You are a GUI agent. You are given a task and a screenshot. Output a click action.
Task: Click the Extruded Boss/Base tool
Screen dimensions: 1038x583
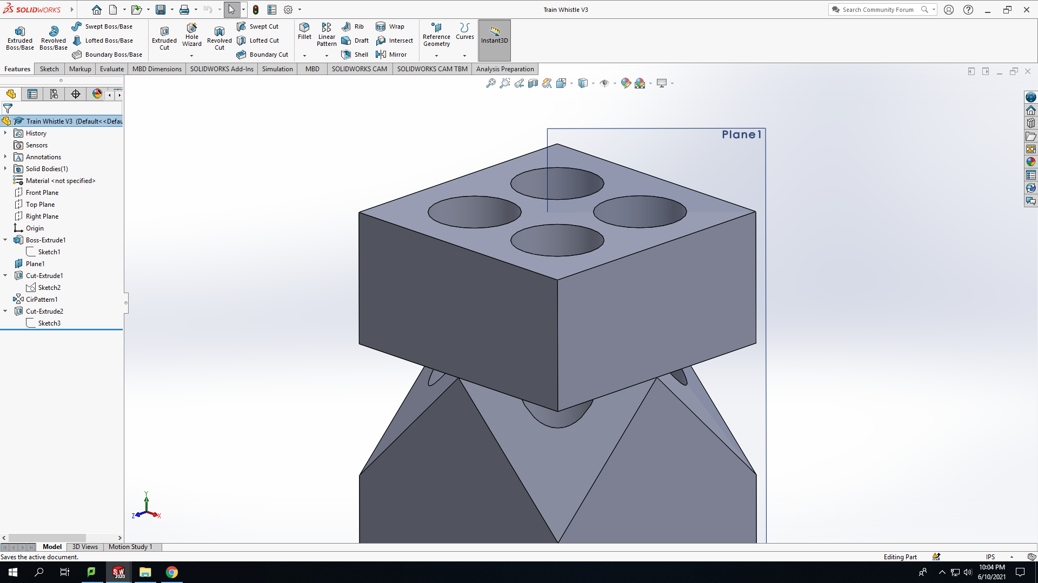click(x=20, y=38)
